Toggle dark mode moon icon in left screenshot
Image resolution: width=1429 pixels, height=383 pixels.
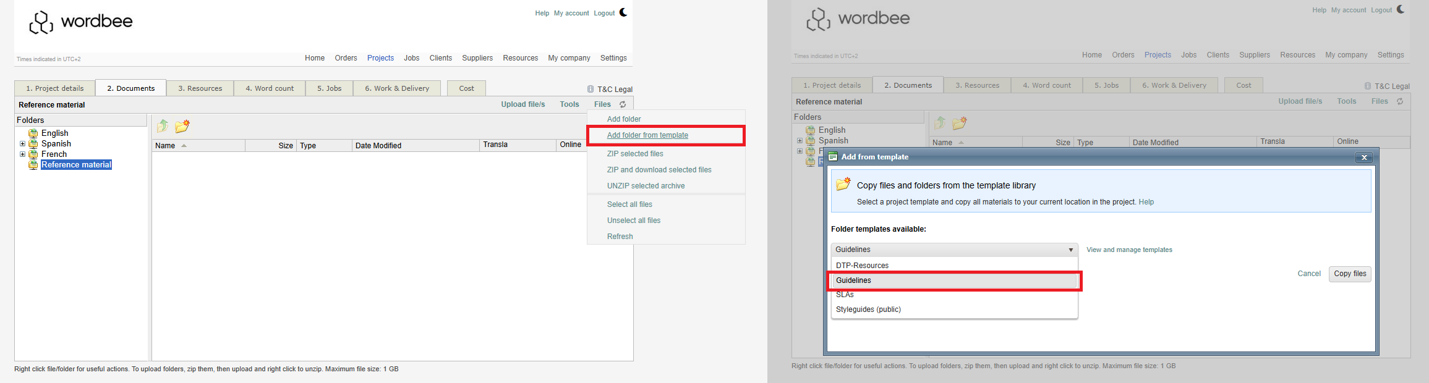point(623,12)
